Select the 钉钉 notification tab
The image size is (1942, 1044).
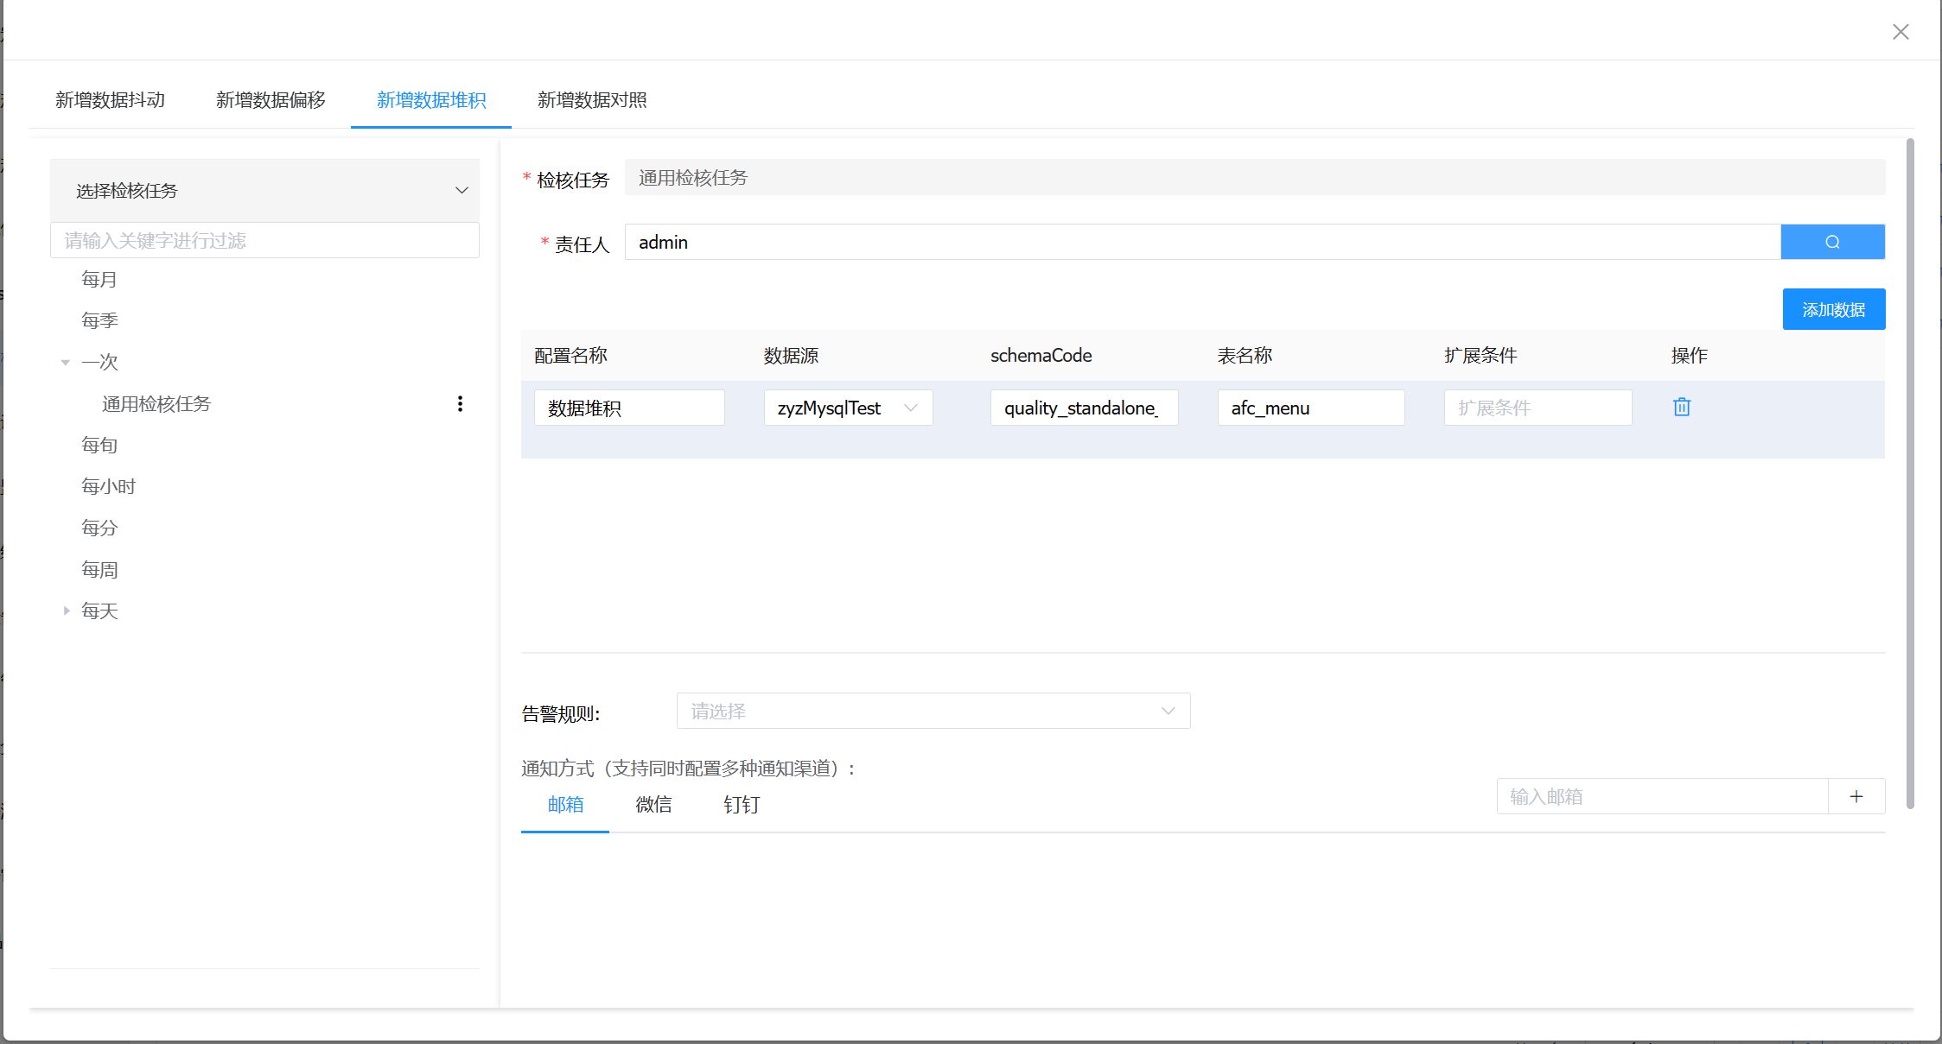pyautogui.click(x=741, y=804)
